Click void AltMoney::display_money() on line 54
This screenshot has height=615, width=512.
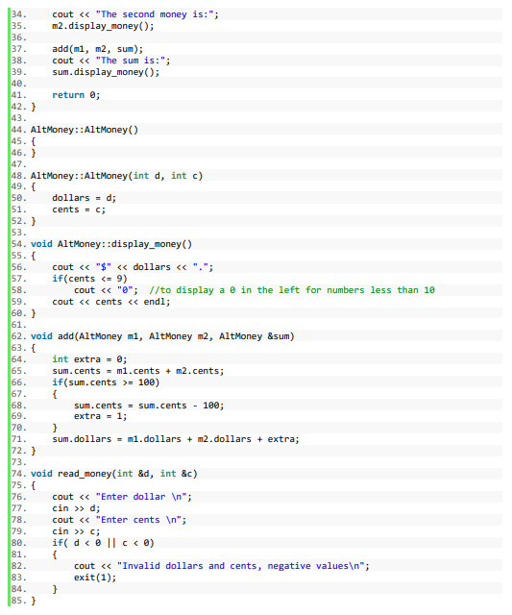(111, 244)
